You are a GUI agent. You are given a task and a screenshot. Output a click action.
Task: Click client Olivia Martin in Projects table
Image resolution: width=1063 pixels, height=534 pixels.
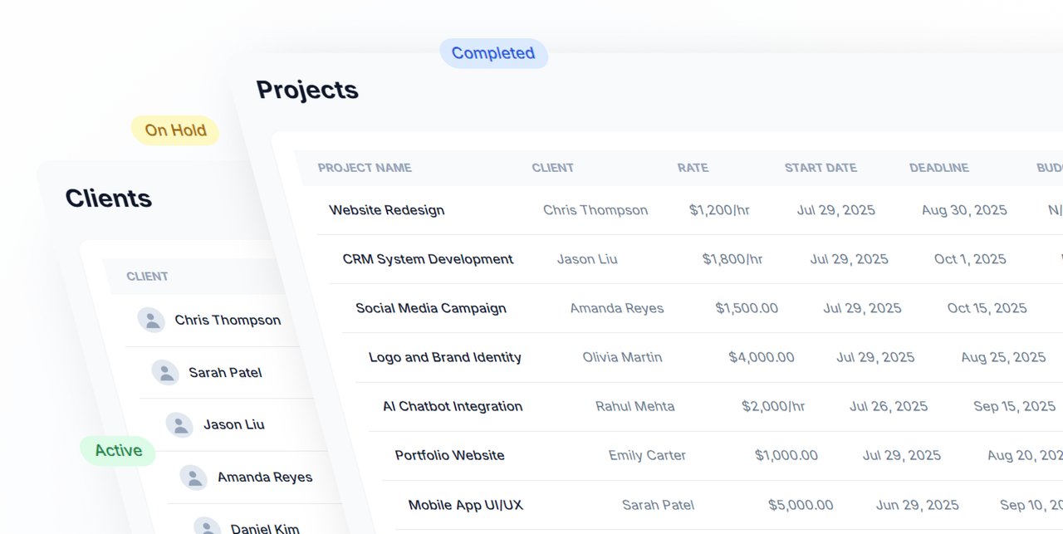point(622,357)
